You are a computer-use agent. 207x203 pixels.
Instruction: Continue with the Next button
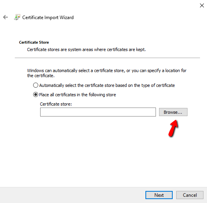pos(159,195)
